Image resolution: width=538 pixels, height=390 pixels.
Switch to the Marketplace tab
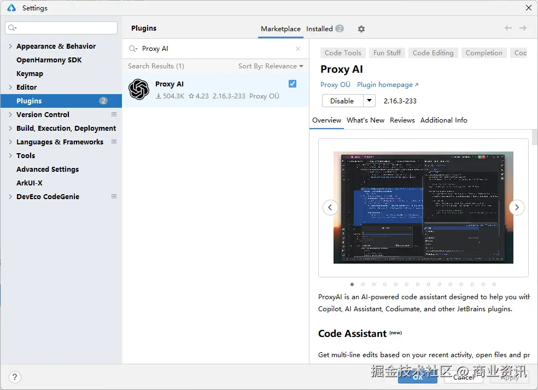(x=280, y=29)
